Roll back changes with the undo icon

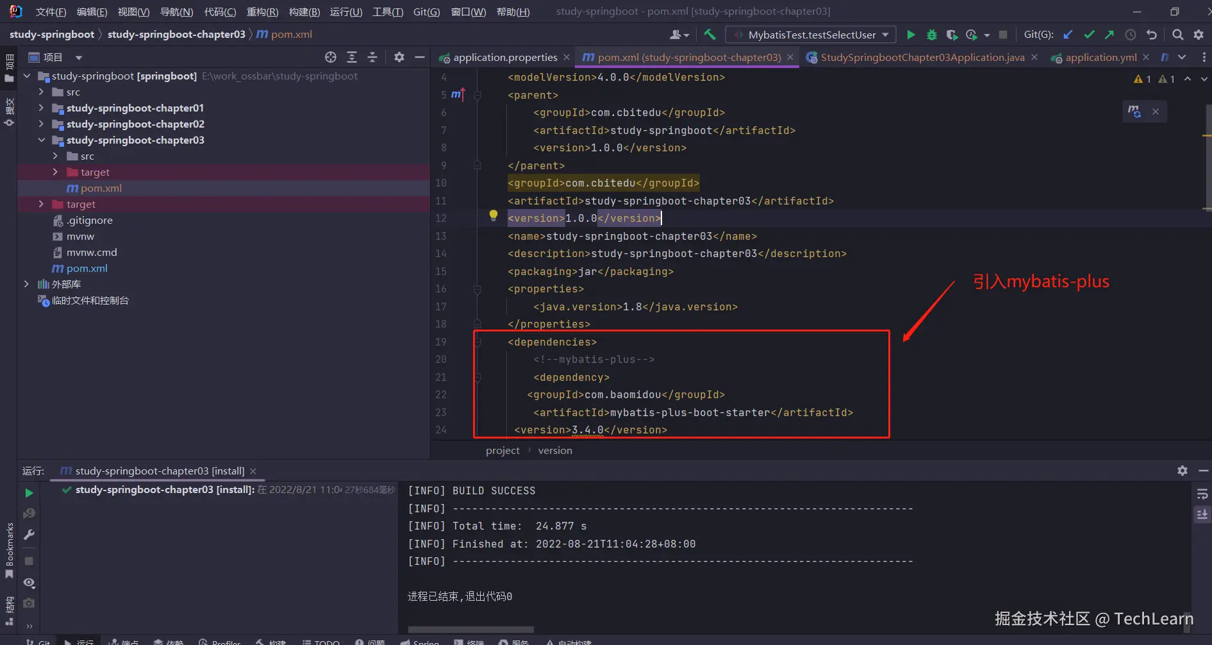pos(1152,35)
